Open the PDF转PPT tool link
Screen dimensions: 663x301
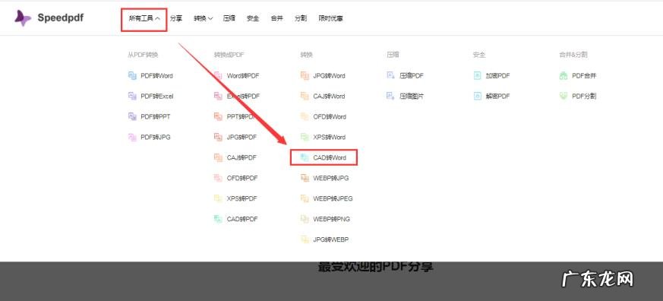click(156, 116)
